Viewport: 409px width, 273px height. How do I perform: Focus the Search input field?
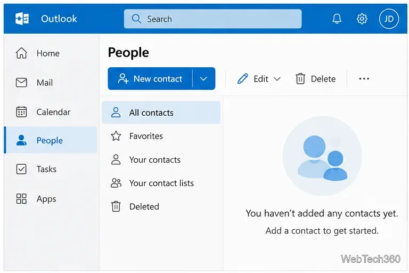tap(212, 19)
